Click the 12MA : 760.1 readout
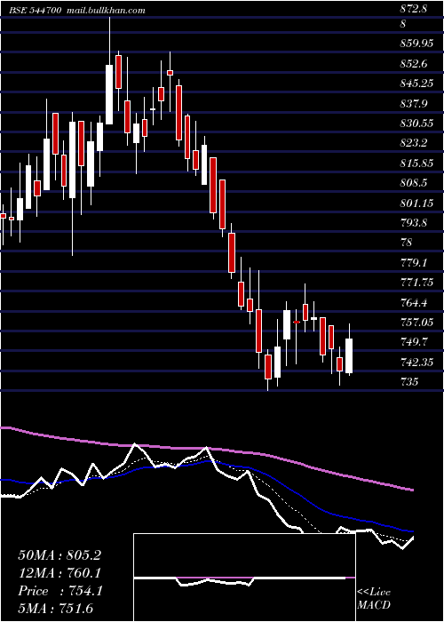 tap(59, 573)
